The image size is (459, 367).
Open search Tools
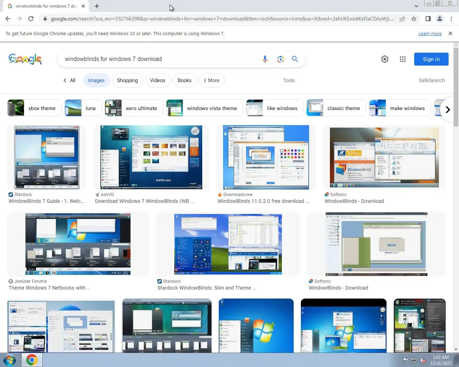coord(289,80)
